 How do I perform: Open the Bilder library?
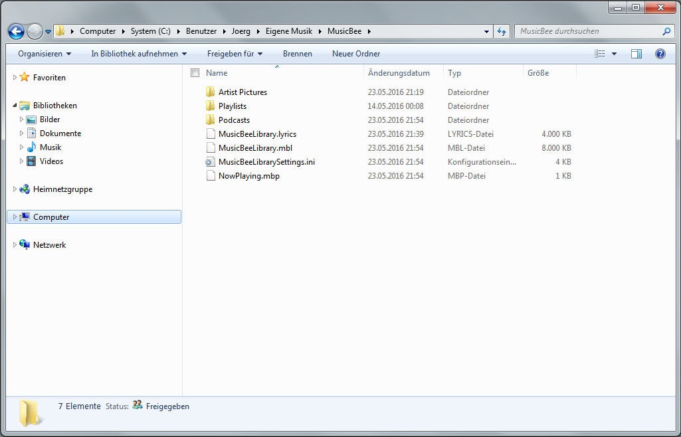point(50,120)
